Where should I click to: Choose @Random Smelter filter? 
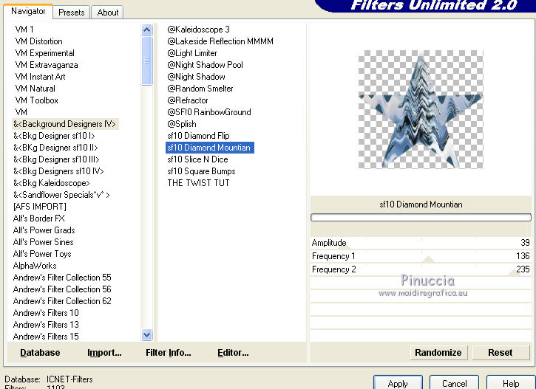[200, 89]
